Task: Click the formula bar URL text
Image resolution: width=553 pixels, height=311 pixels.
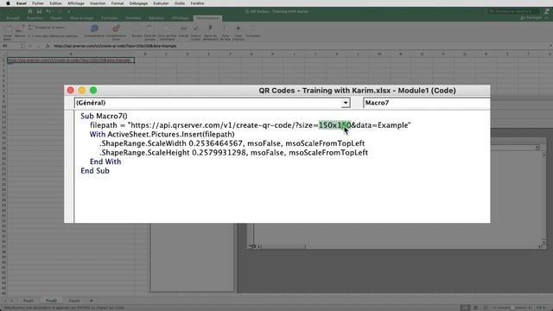Action: [x=115, y=46]
